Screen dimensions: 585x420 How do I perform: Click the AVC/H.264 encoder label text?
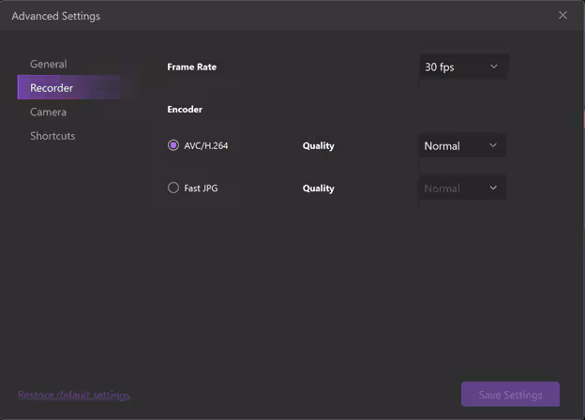coord(206,146)
